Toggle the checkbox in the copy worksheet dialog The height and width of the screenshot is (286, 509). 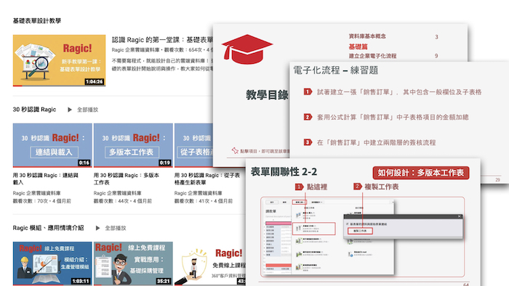coord(348,224)
